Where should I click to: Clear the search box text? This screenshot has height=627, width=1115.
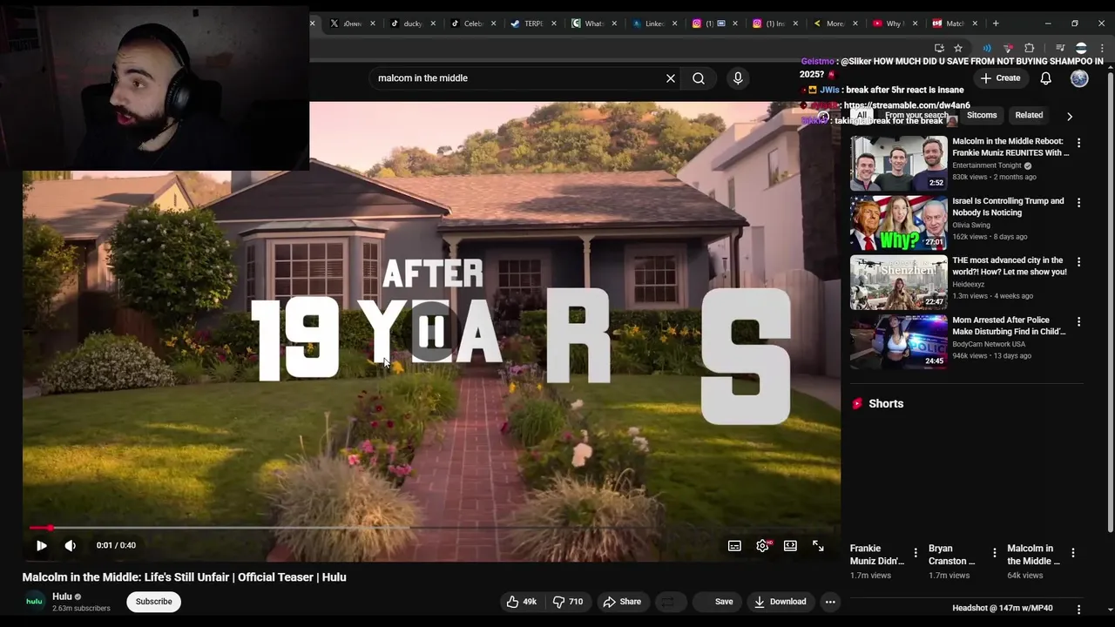coord(671,78)
